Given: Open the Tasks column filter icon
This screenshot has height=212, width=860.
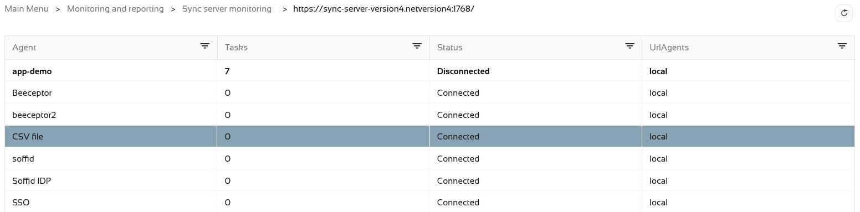Looking at the screenshot, I should pyautogui.click(x=417, y=46).
